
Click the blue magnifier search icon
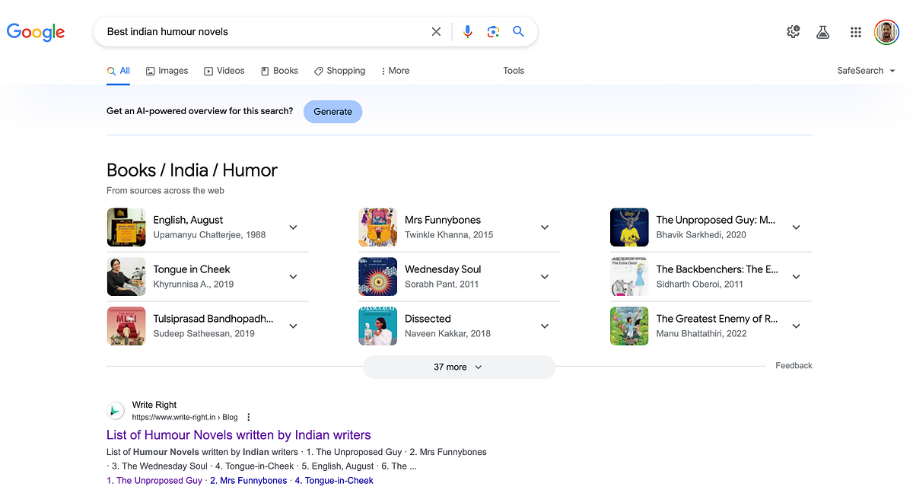coord(518,32)
